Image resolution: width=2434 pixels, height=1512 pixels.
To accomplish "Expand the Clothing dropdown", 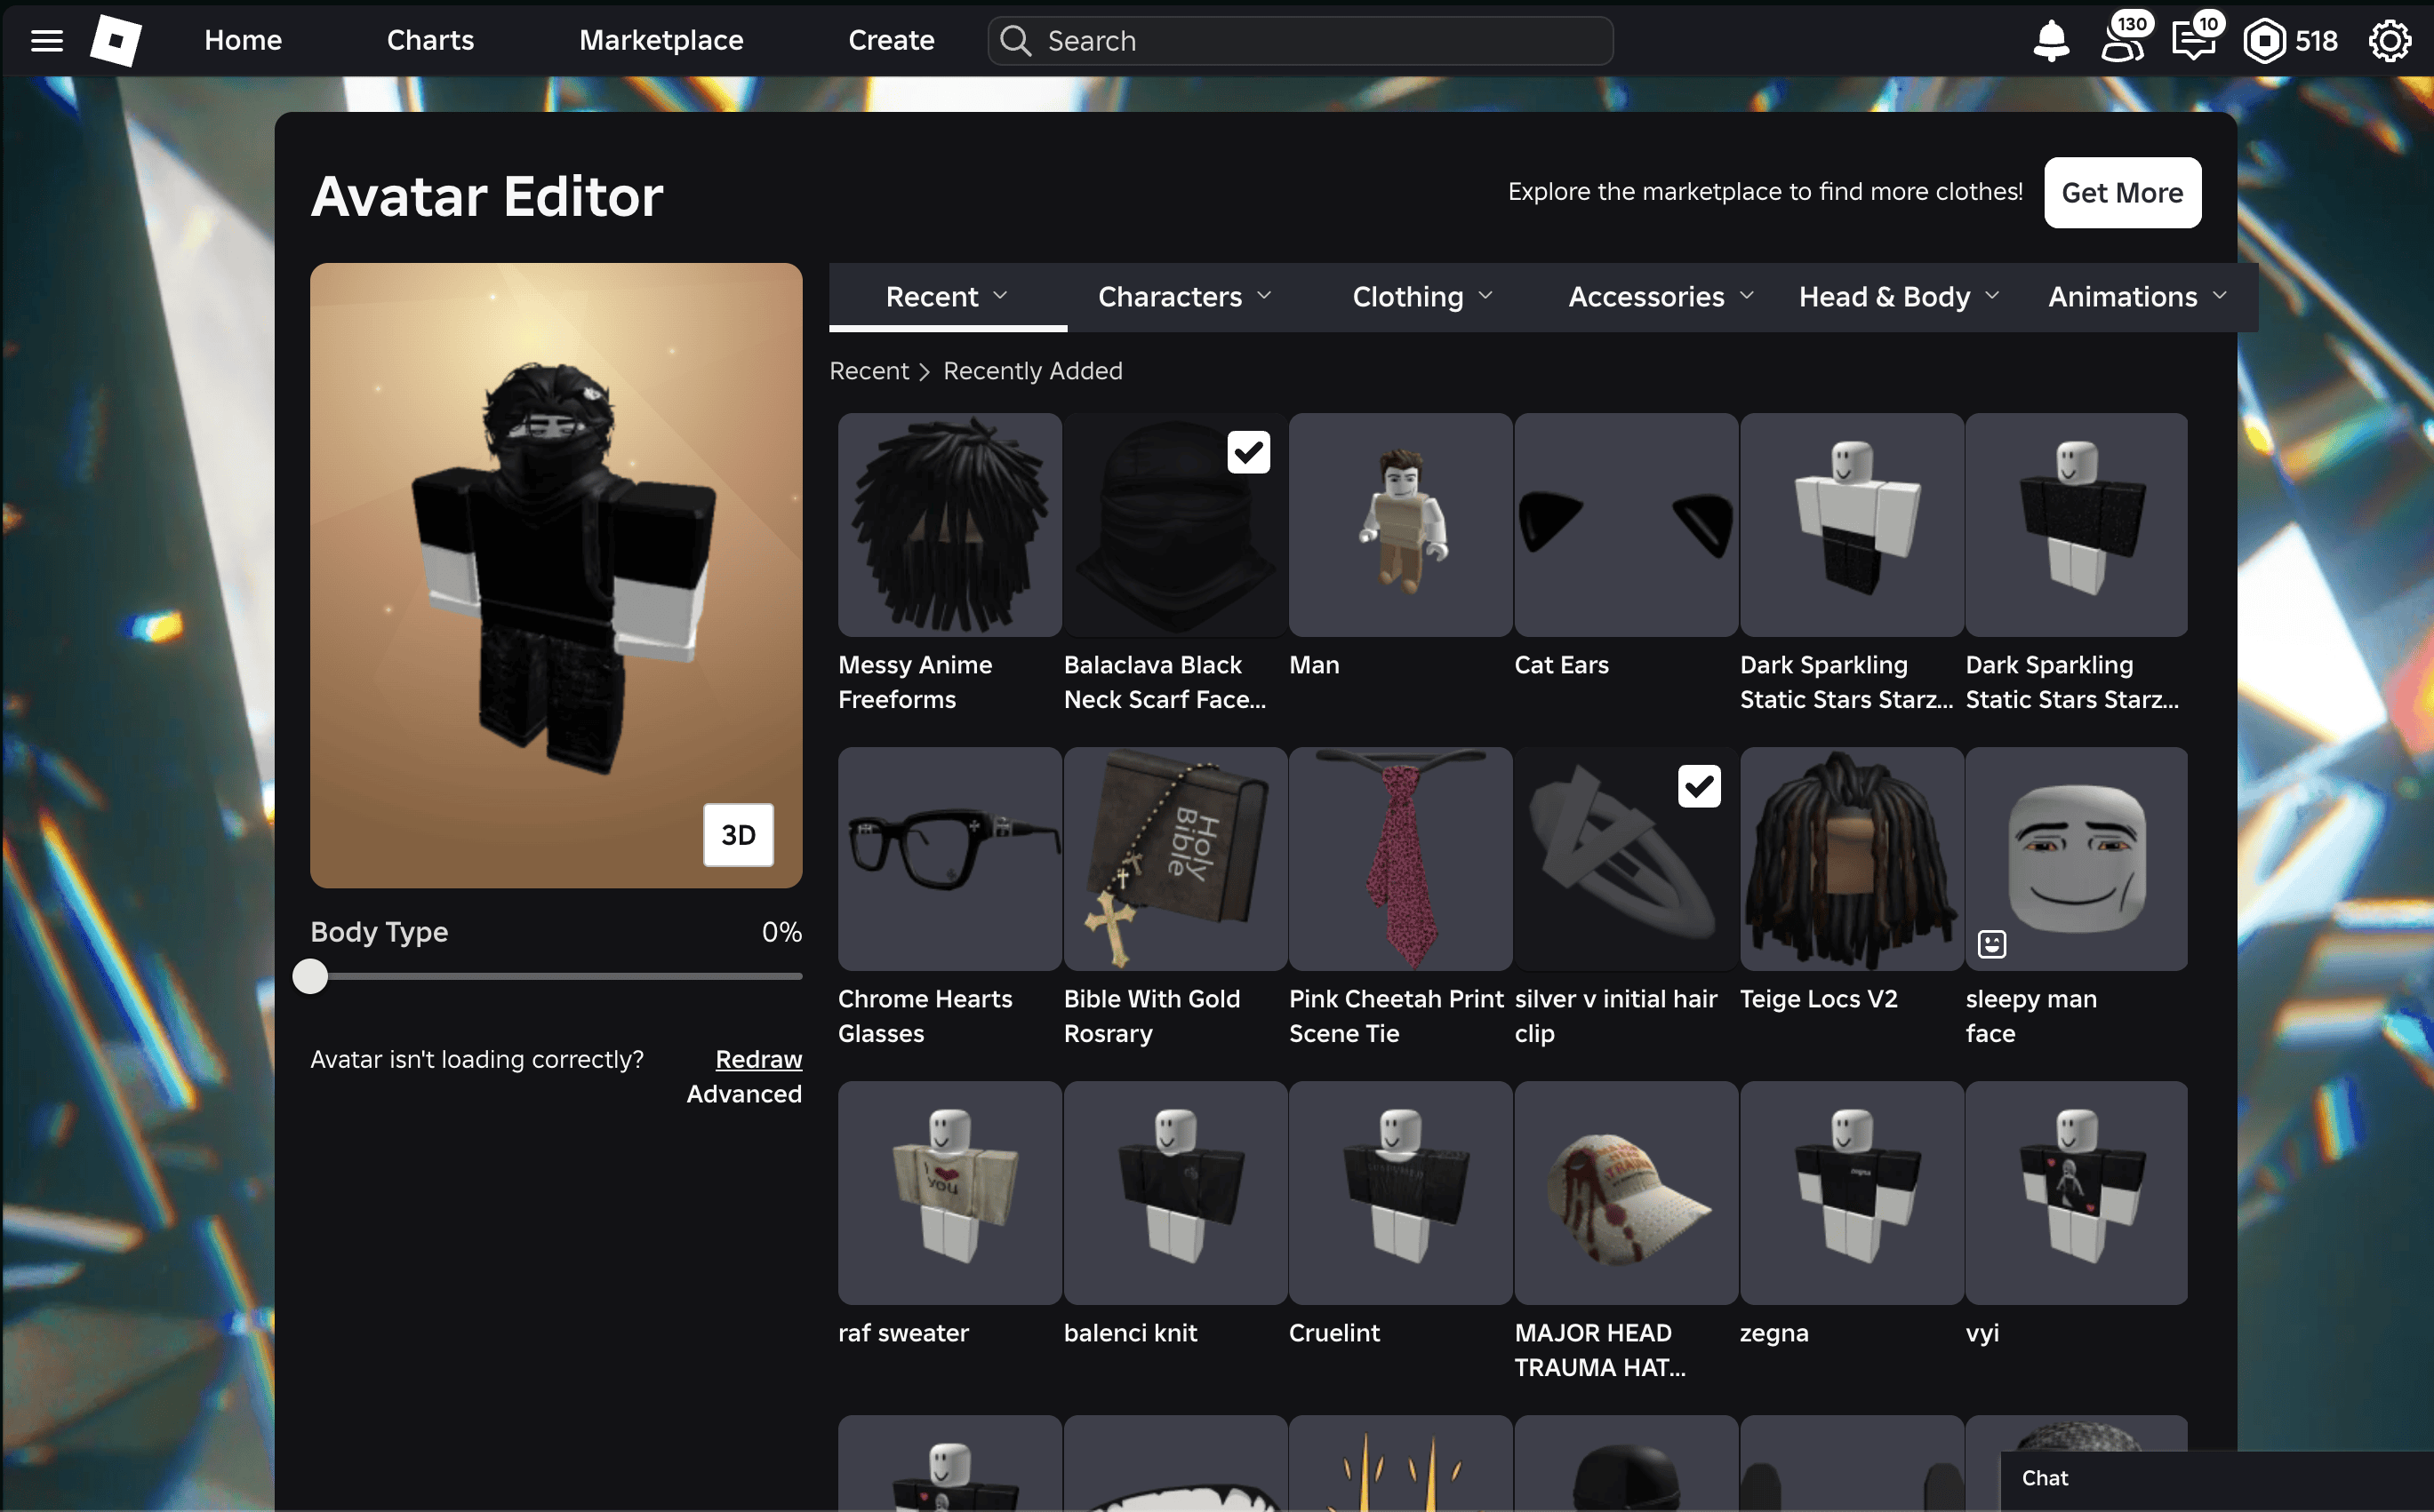I will pyautogui.click(x=1421, y=297).
